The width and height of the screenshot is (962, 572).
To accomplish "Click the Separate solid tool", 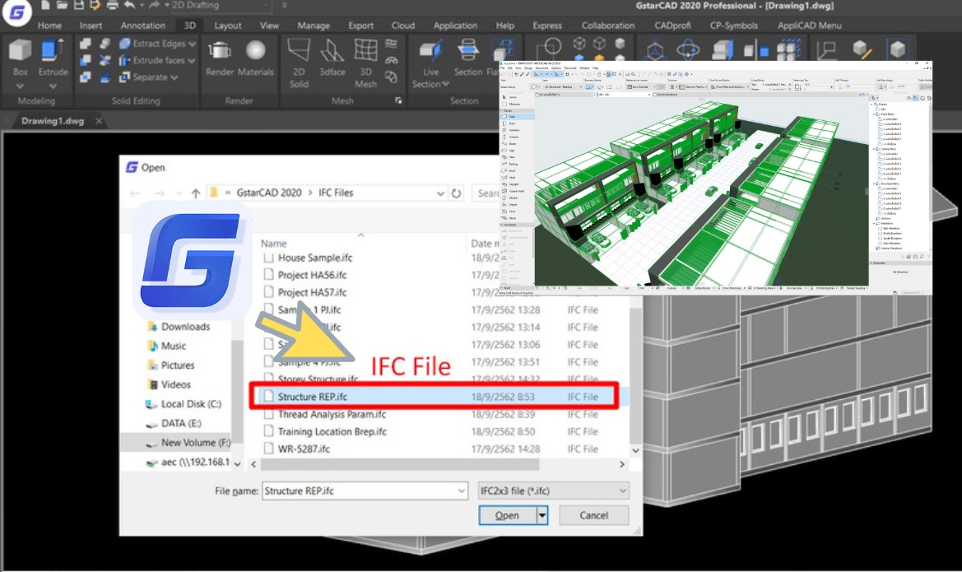I will (143, 77).
